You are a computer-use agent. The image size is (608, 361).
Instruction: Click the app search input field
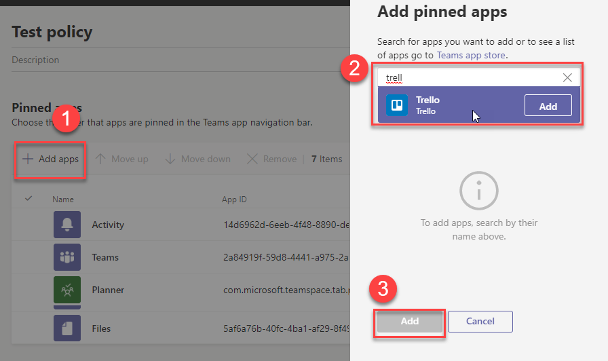click(x=468, y=77)
